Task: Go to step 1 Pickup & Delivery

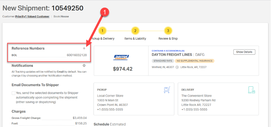Action: tap(102, 31)
